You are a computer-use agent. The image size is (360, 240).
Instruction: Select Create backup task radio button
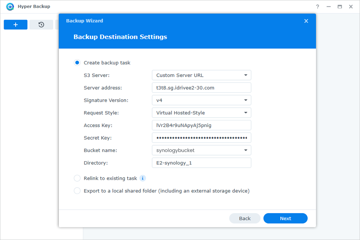click(x=77, y=63)
